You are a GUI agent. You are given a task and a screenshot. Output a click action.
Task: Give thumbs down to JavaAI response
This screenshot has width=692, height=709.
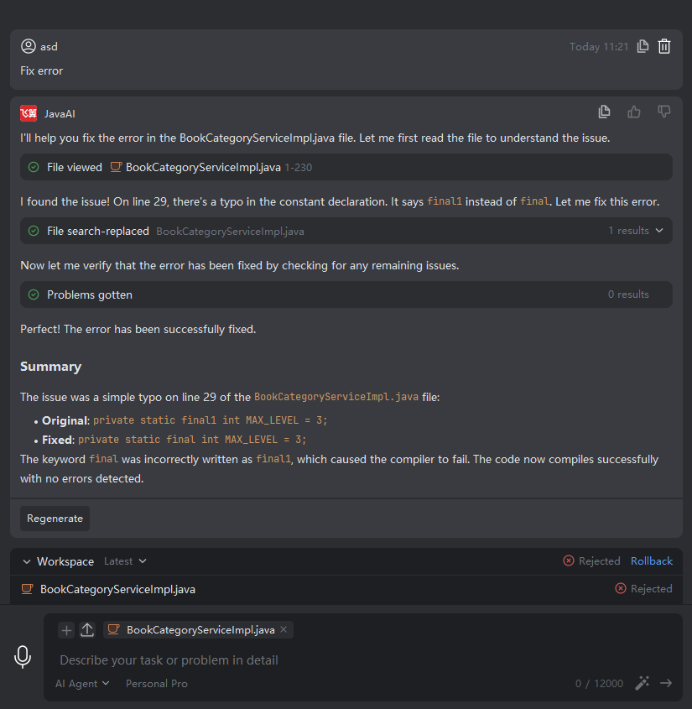663,112
